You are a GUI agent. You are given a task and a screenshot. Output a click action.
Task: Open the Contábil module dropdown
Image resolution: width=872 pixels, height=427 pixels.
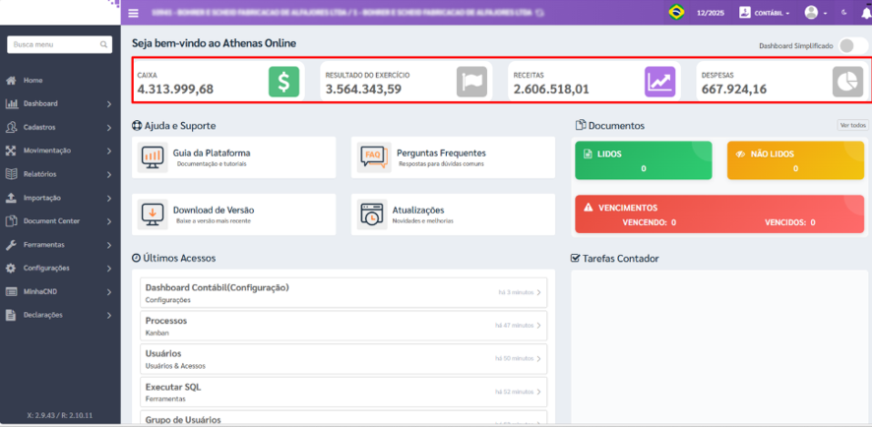point(773,13)
